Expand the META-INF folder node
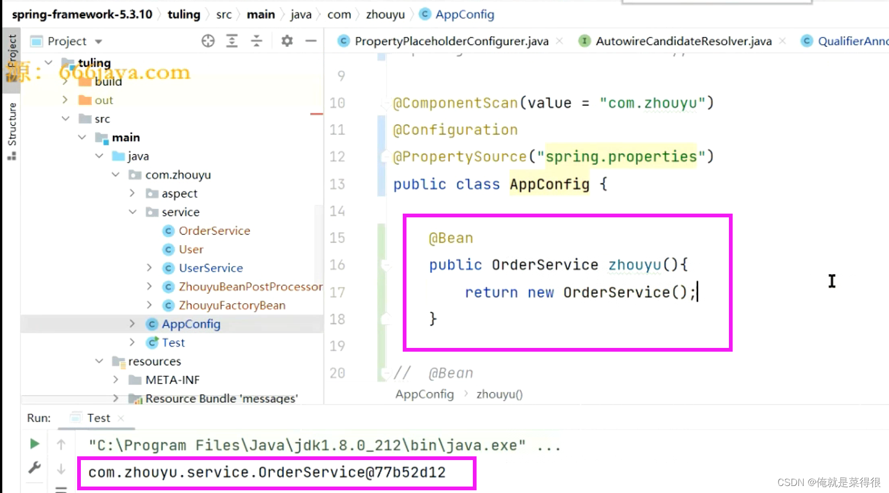The height and width of the screenshot is (493, 889). pyautogui.click(x=115, y=380)
